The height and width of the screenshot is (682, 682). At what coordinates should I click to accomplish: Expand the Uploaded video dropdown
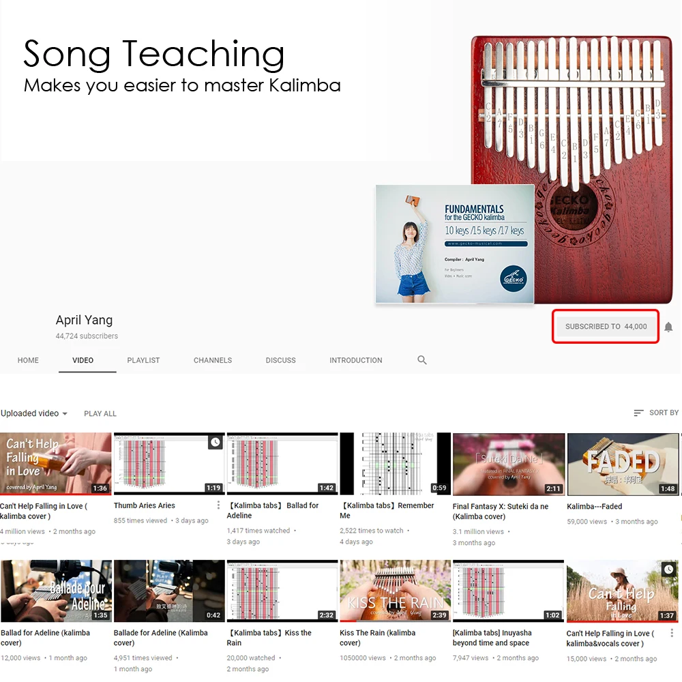click(x=34, y=413)
